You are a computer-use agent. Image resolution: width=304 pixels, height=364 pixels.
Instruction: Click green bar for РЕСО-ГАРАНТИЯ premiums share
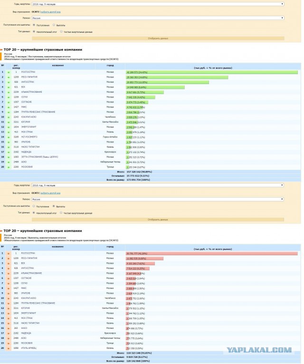[177, 77]
